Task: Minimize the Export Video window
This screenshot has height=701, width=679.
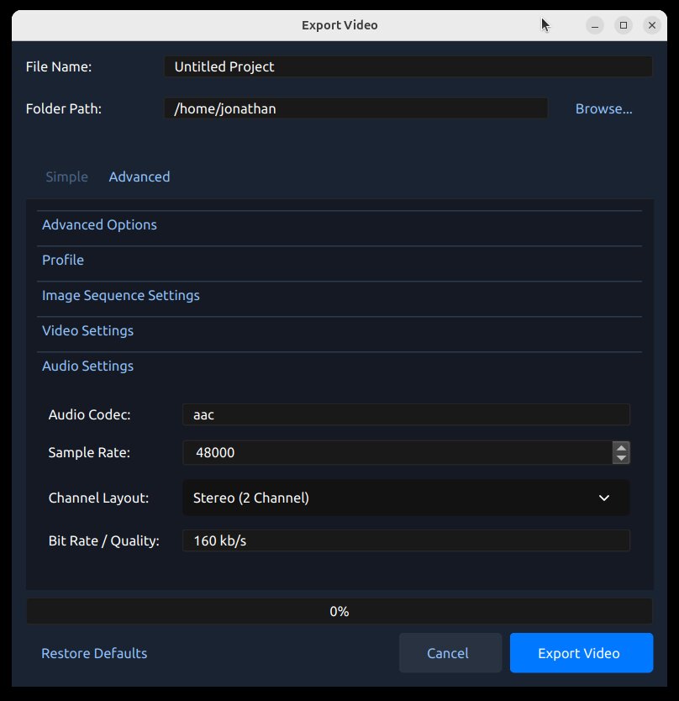Action: coord(595,25)
